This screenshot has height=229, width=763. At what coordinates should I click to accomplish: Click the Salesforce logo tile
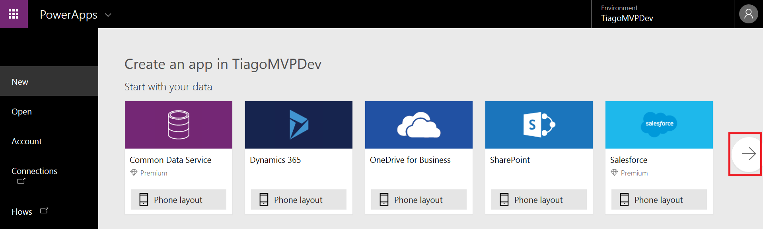[x=659, y=125]
